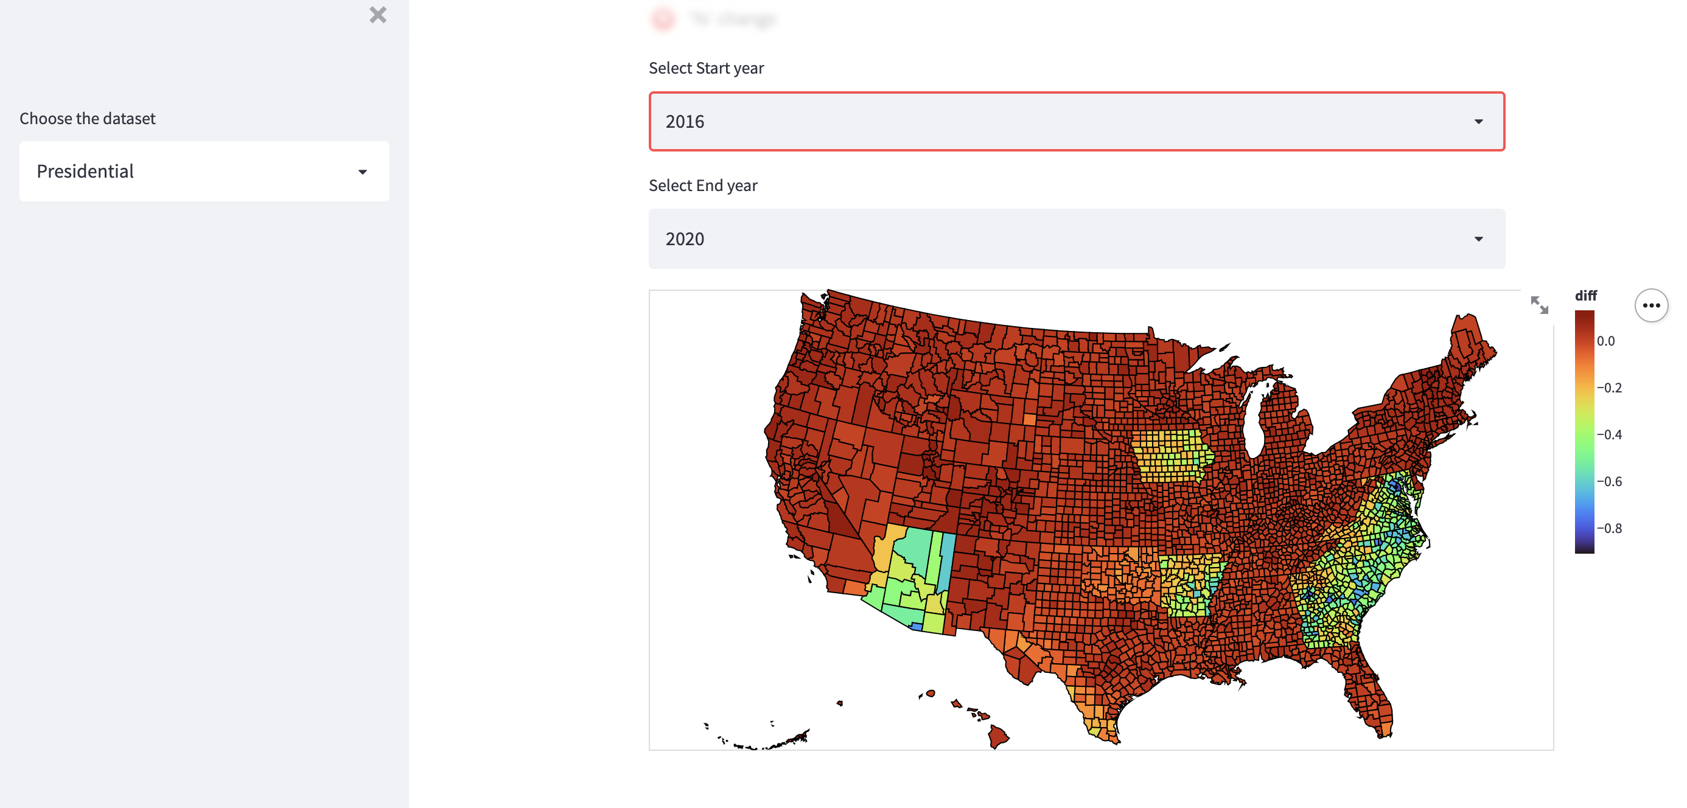Open the ellipsis options menu beside the legend
This screenshot has height=808, width=1687.
pyautogui.click(x=1652, y=305)
